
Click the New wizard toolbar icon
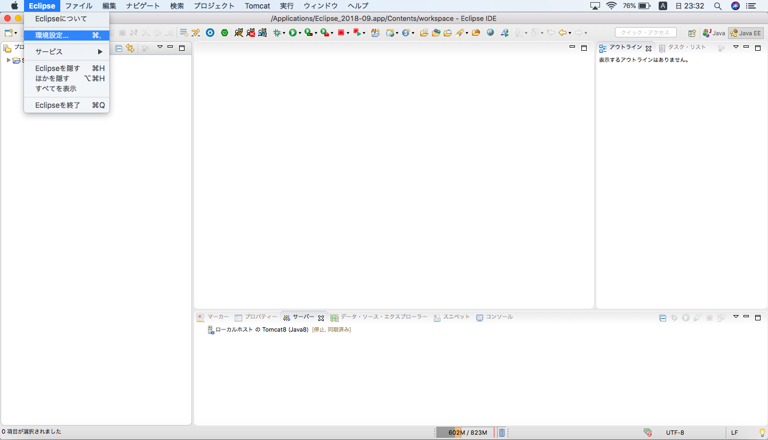point(8,33)
